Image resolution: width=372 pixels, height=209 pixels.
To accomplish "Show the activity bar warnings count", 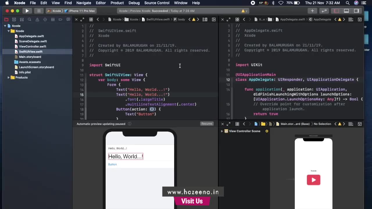I will click(x=244, y=11).
